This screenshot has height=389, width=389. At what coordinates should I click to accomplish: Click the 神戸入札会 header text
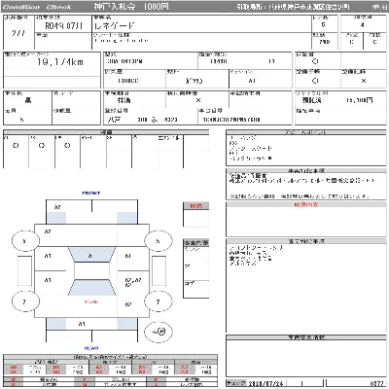[115, 7]
